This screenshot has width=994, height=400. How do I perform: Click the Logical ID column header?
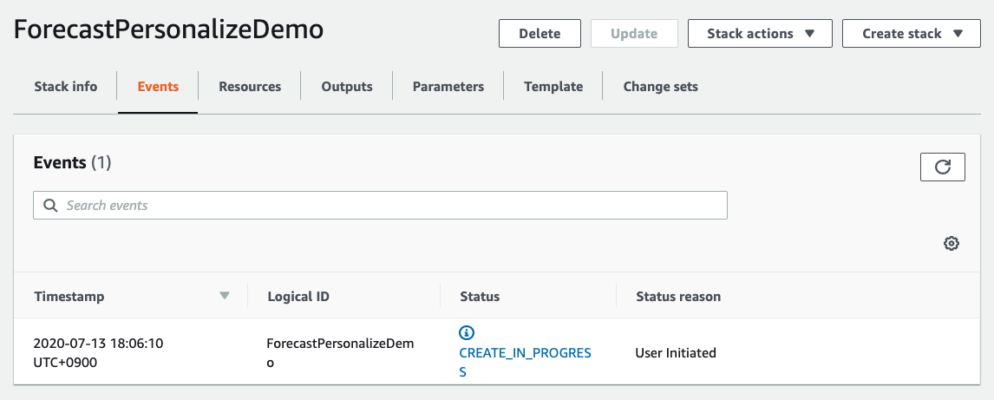(298, 296)
